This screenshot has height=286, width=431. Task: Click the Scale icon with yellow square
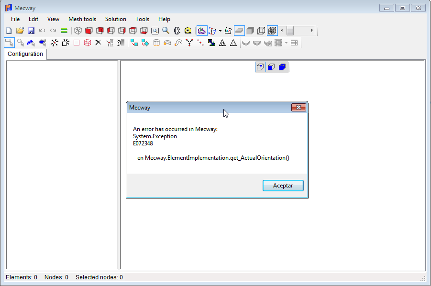(211, 43)
